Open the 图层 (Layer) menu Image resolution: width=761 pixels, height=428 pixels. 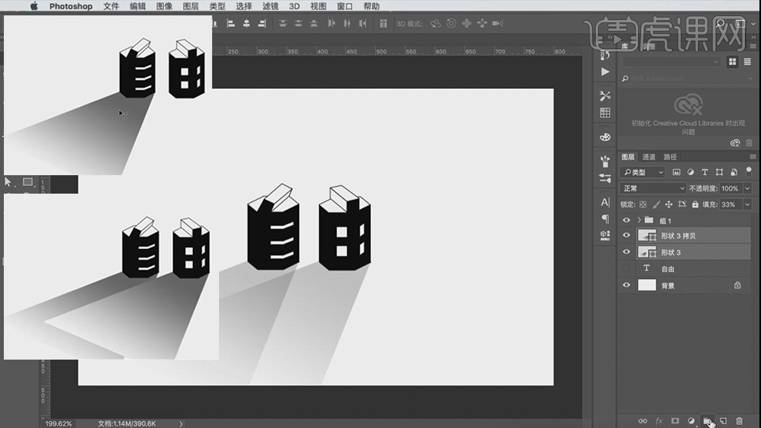point(191,6)
